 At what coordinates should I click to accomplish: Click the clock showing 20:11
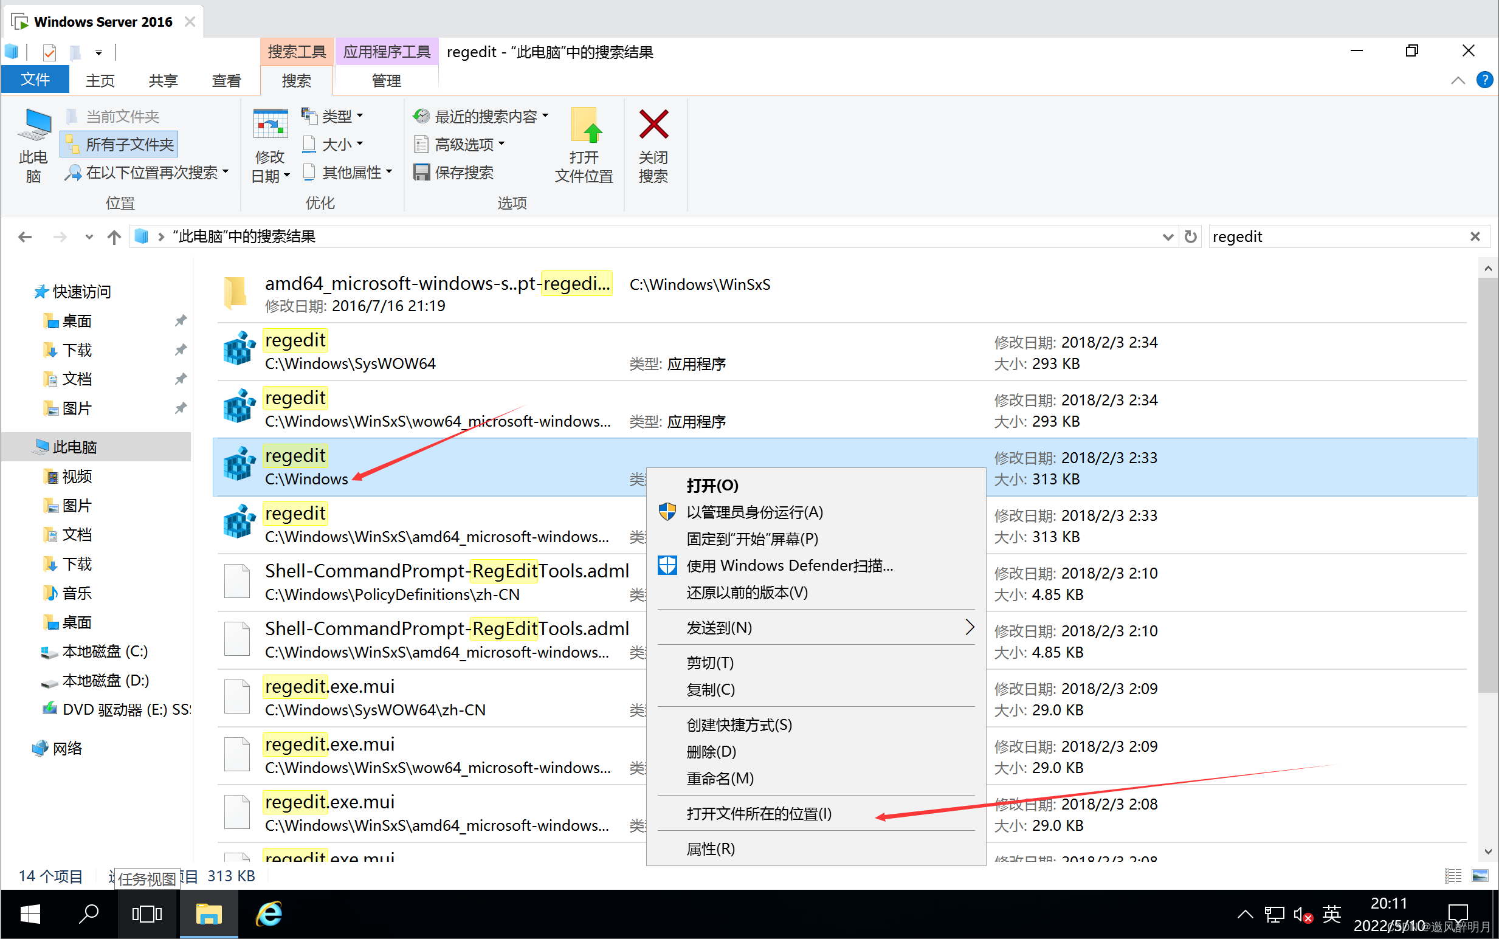click(x=1388, y=904)
